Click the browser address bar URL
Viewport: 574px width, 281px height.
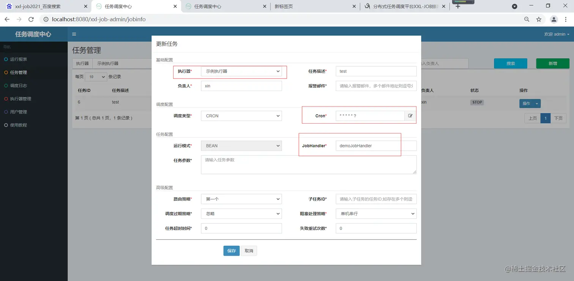[99, 19]
